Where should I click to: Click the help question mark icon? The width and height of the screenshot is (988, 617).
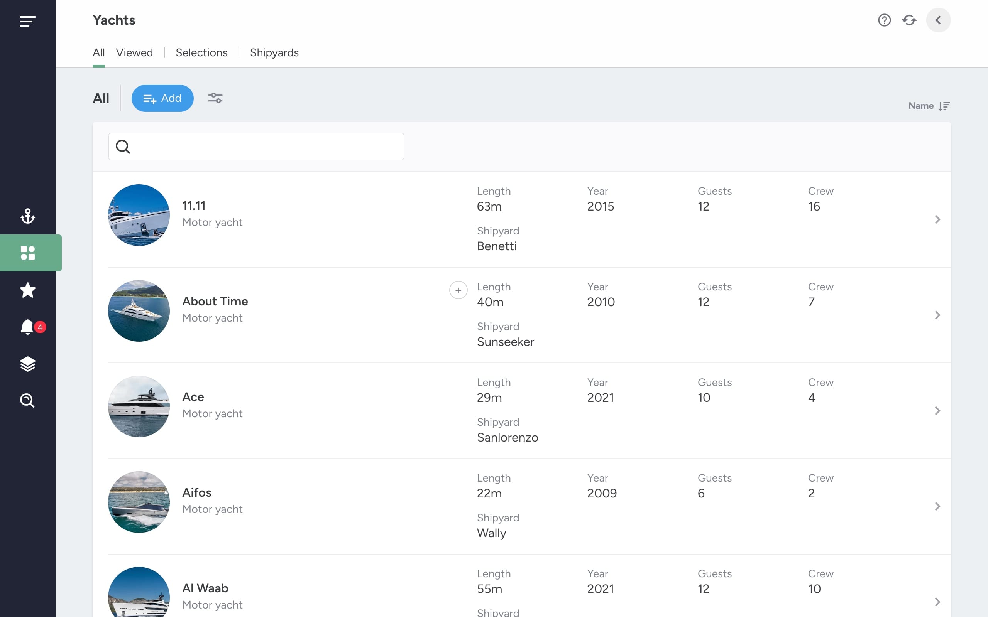884,20
